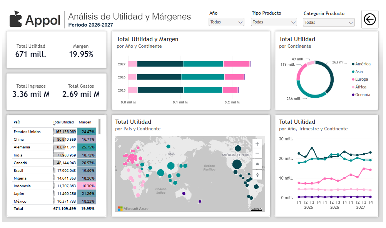Select Asia in the donut legend
386x228 pixels.
click(x=358, y=72)
